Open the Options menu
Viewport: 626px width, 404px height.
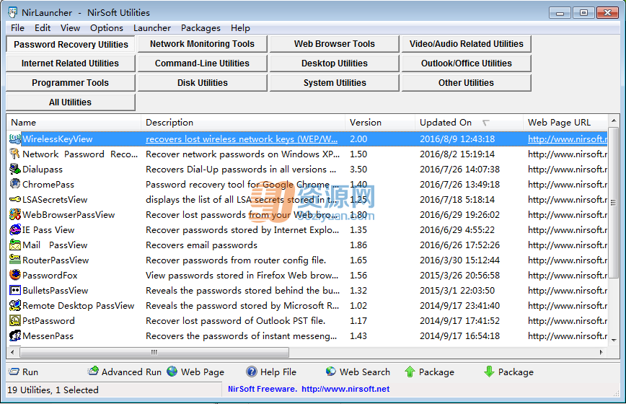click(107, 28)
